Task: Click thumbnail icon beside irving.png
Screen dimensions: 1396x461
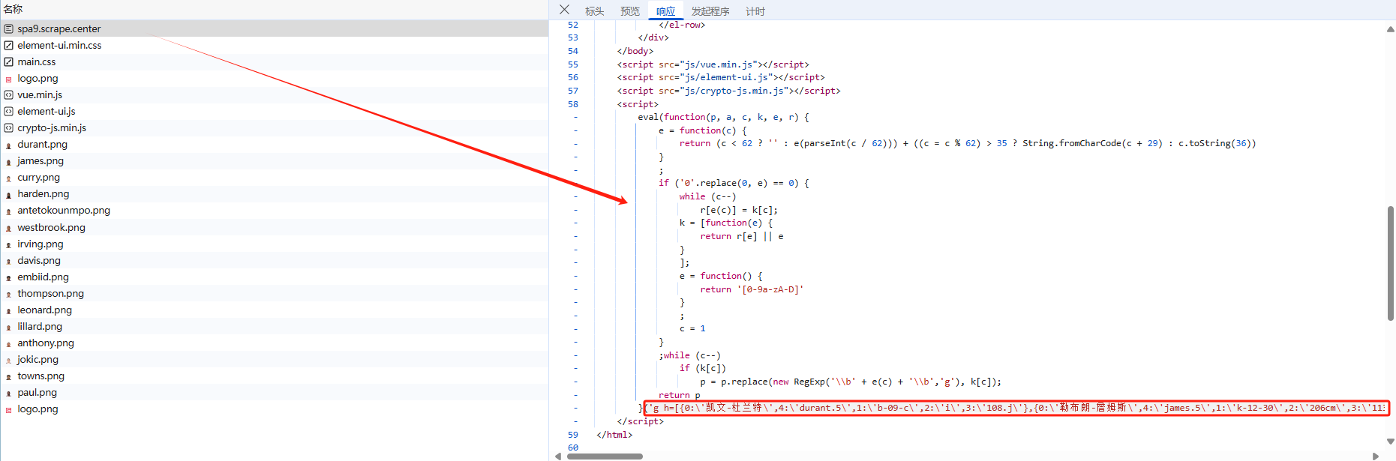Action: [x=9, y=244]
